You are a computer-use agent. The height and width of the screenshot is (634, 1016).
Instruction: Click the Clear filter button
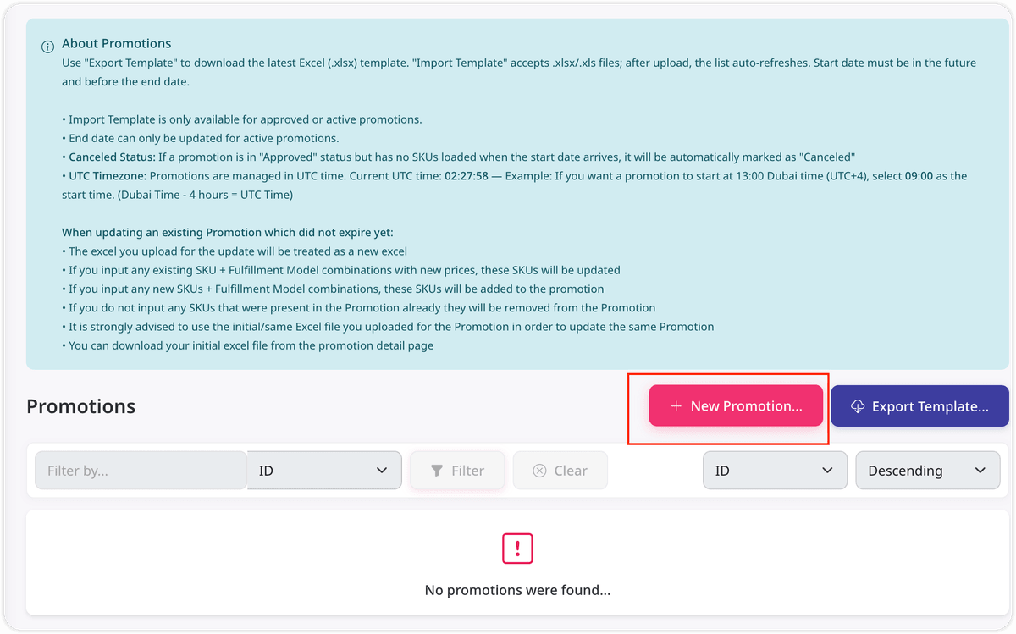[x=560, y=470]
